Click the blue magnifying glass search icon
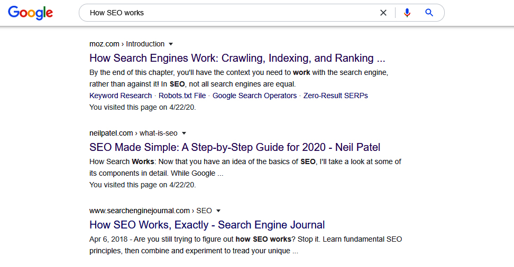This screenshot has height=267, width=514. pos(429,13)
